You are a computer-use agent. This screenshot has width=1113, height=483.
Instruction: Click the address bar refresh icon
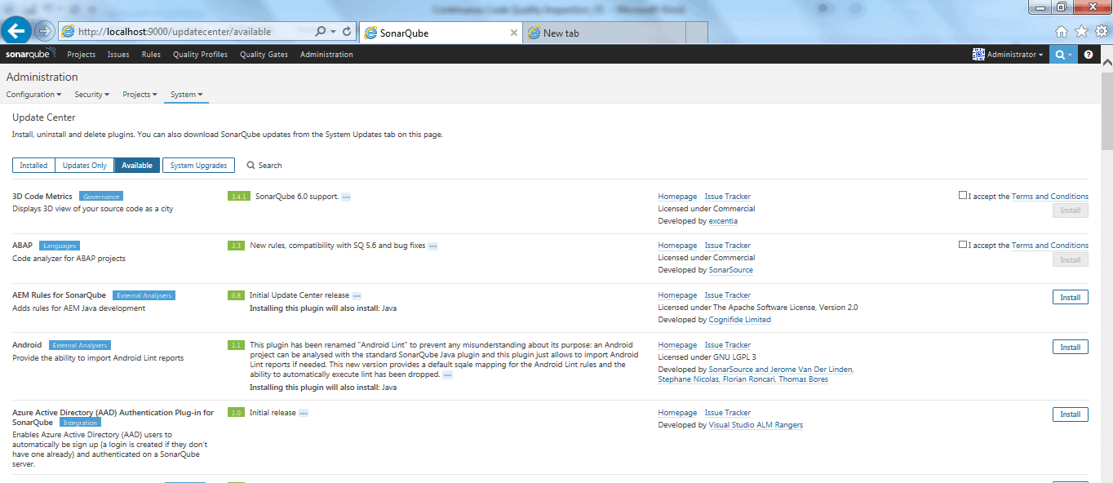pos(348,32)
